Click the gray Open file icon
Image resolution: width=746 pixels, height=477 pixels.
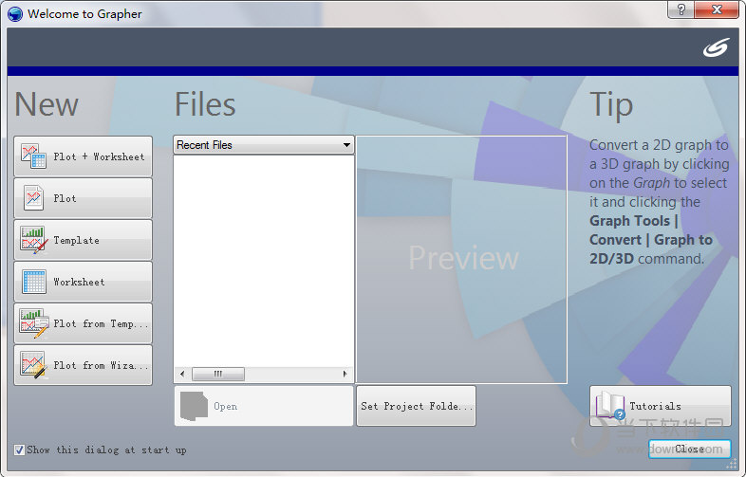[194, 406]
